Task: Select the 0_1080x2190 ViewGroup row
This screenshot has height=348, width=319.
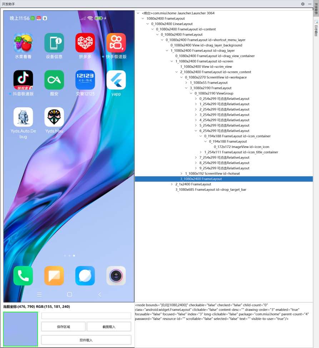Action: pyautogui.click(x=214, y=93)
